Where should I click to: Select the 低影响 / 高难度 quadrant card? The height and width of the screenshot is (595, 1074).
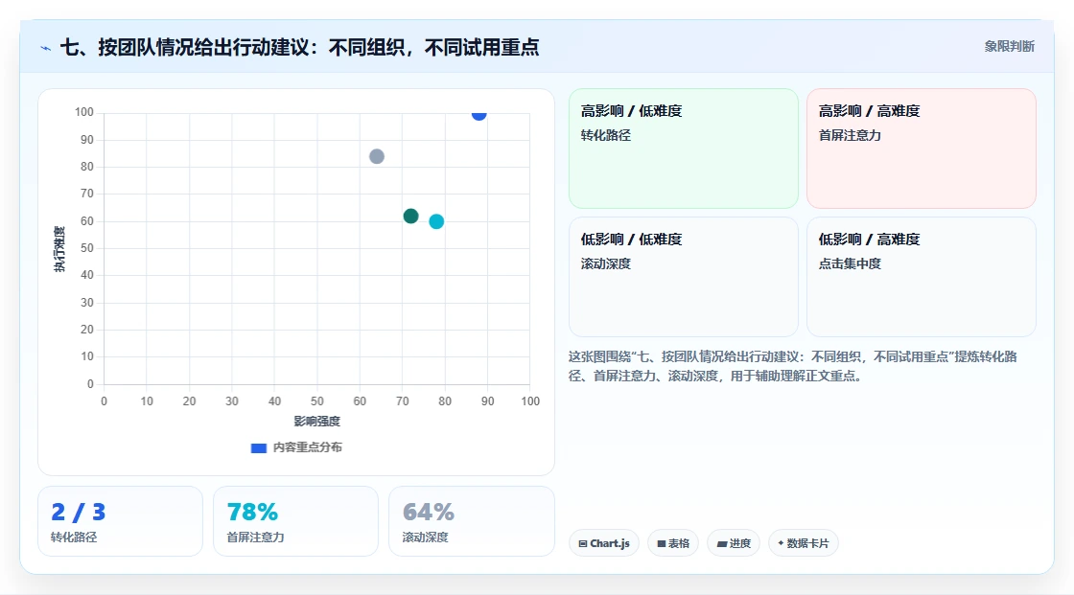[x=922, y=277]
